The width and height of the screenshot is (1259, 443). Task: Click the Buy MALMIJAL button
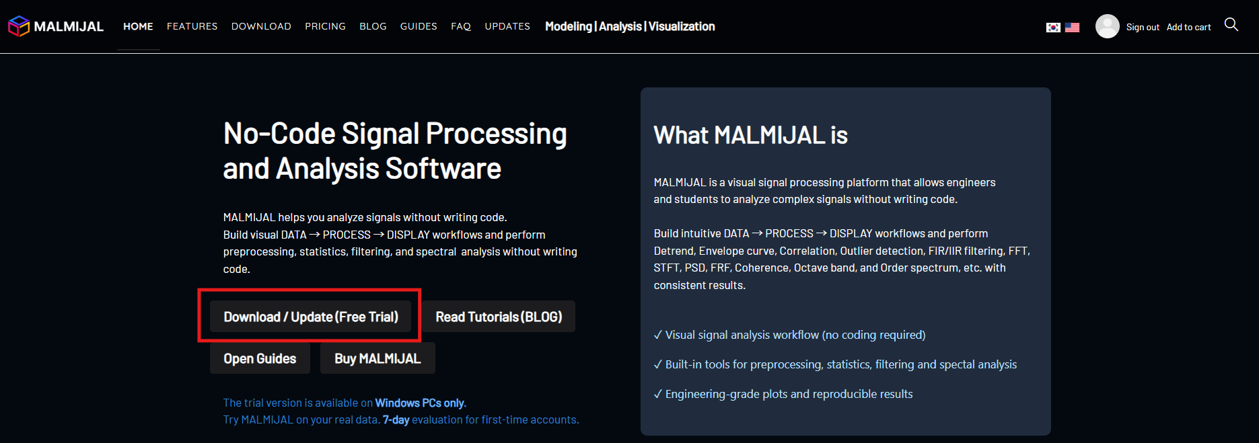[377, 358]
